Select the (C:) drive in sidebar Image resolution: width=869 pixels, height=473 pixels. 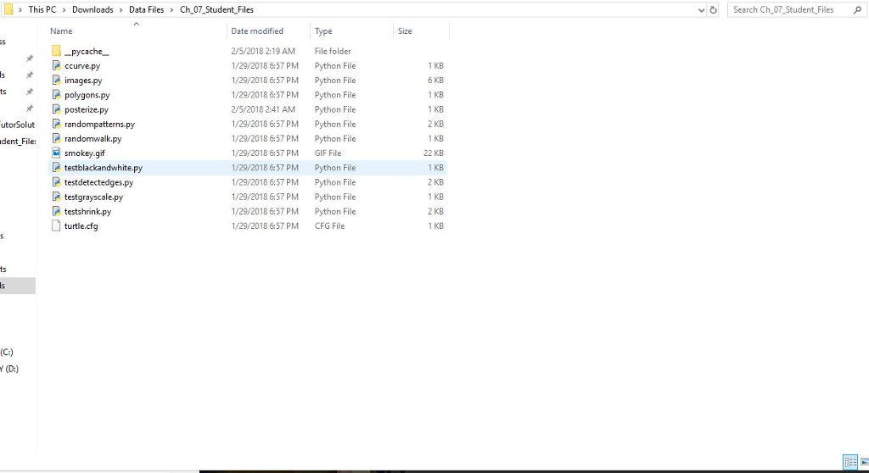click(7, 352)
